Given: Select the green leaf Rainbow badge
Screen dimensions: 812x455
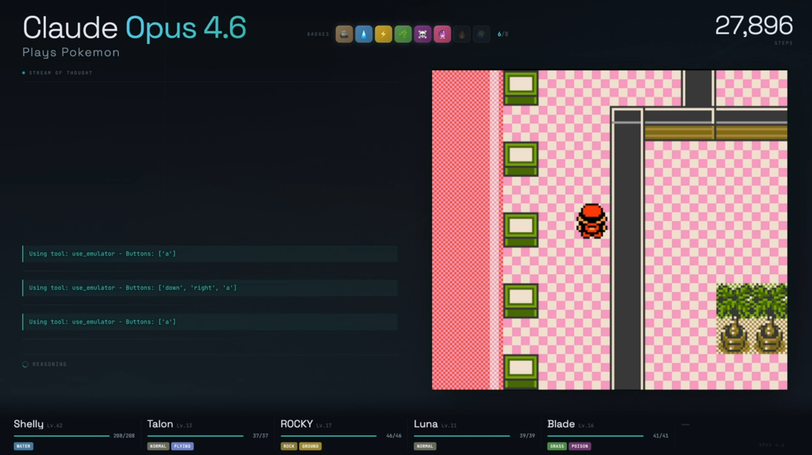Looking at the screenshot, I should [x=403, y=34].
